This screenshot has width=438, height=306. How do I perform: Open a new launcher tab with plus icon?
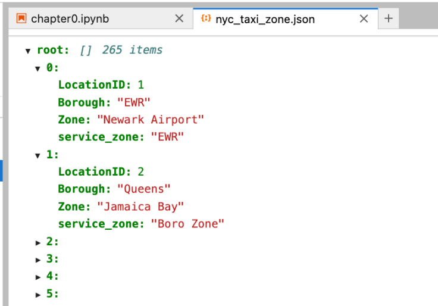389,18
